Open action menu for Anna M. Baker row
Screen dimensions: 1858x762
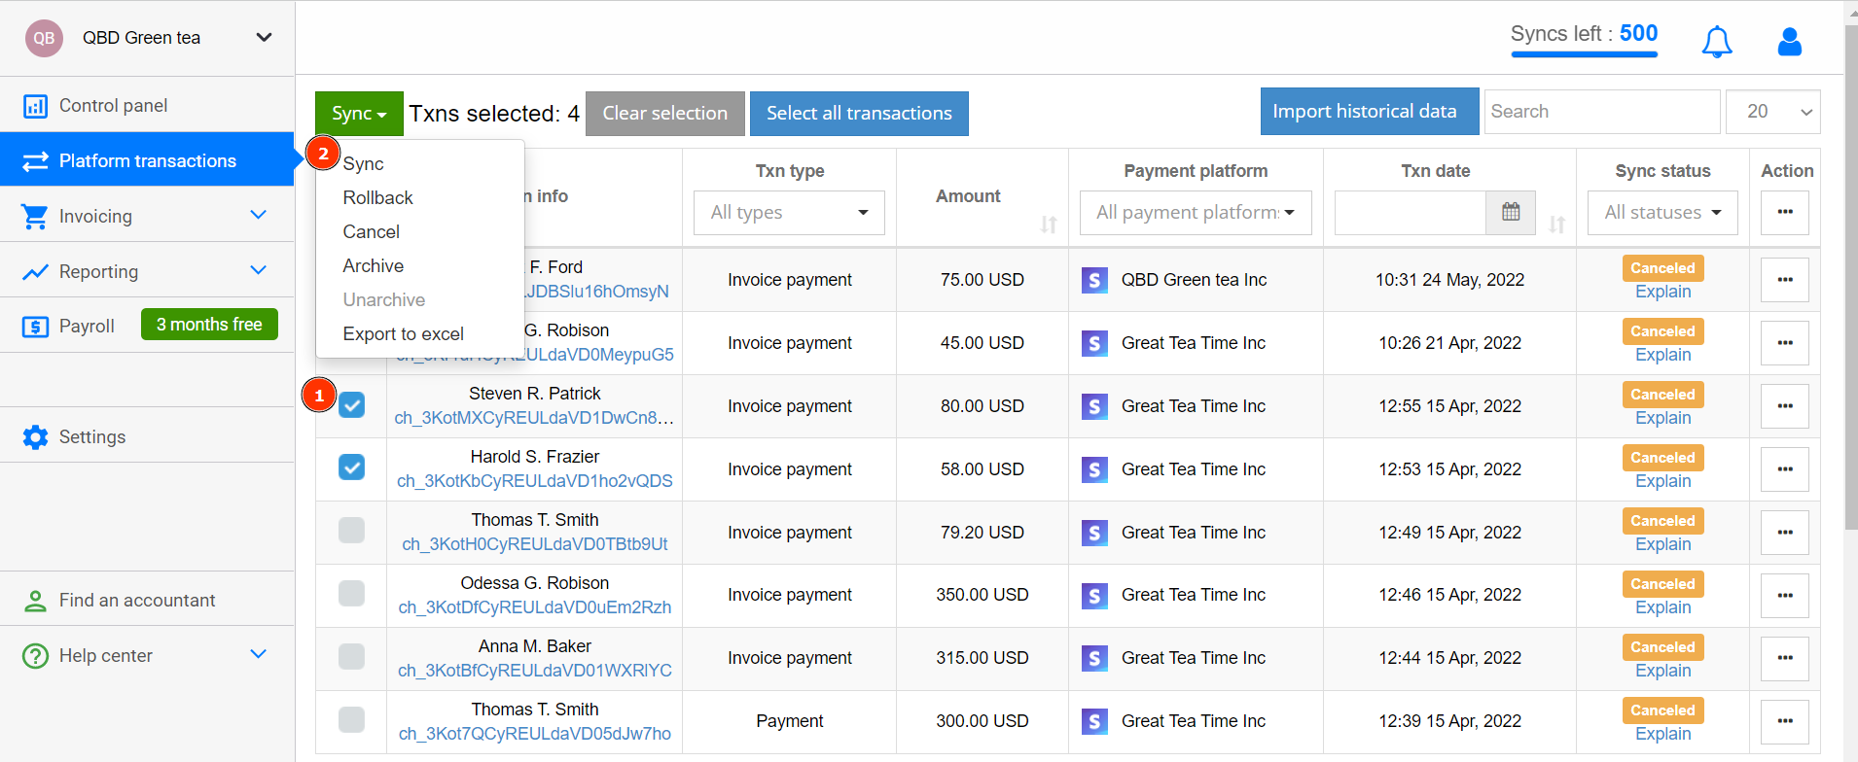coord(1785,658)
